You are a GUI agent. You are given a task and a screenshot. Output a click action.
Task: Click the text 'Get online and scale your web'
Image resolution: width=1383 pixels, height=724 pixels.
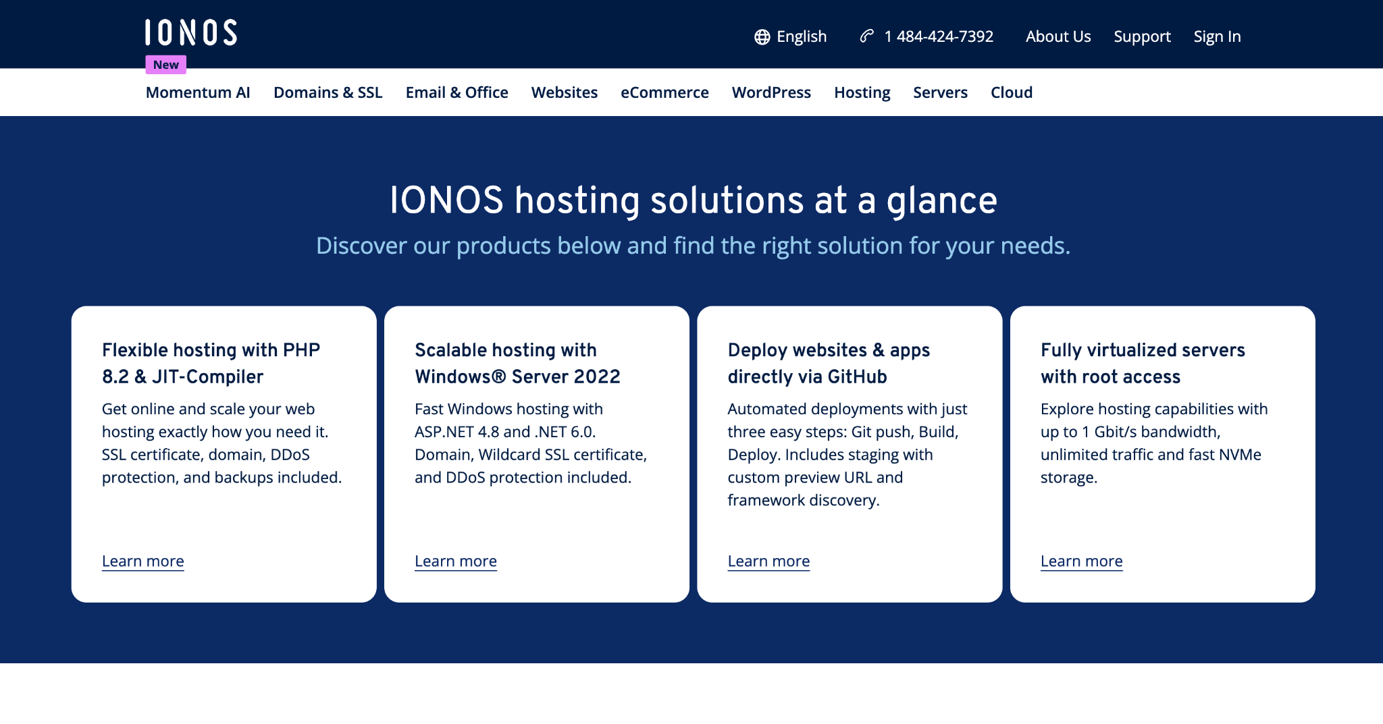[x=208, y=409]
